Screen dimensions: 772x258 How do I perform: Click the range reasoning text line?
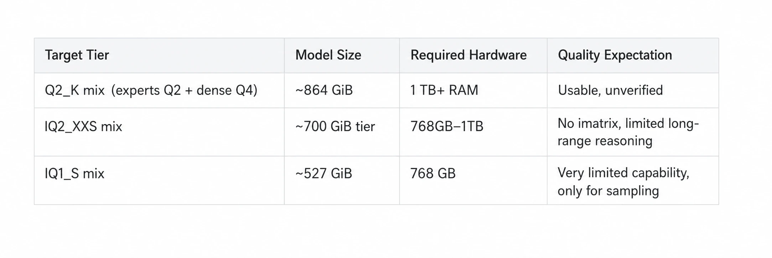[605, 141]
